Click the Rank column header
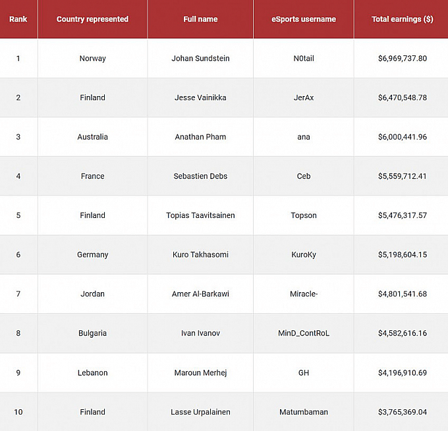This screenshot has height=431, width=448. (18, 19)
